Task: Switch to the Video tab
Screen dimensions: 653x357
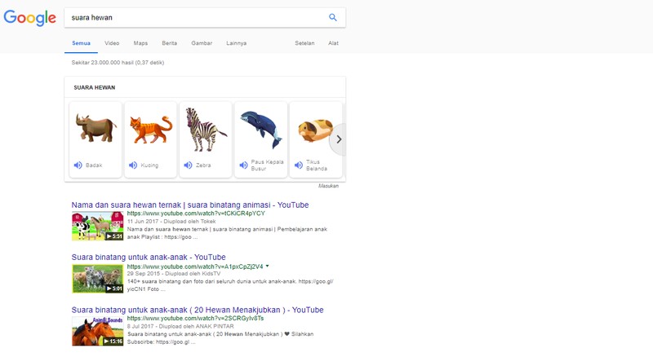Action: (112, 43)
